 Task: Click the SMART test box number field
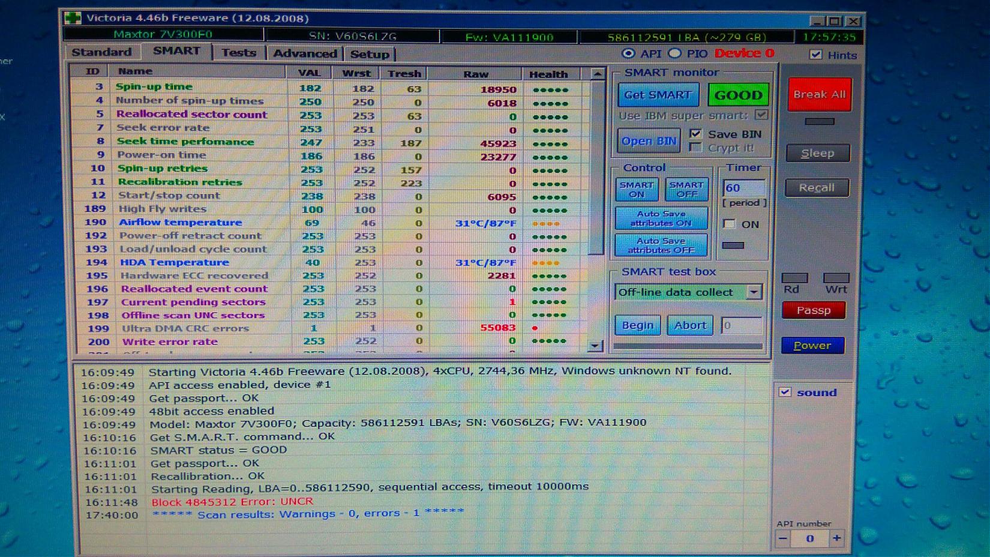pyautogui.click(x=741, y=325)
